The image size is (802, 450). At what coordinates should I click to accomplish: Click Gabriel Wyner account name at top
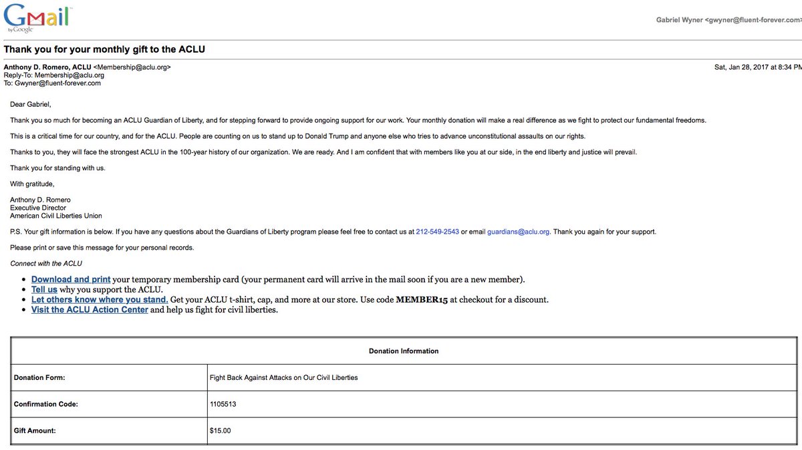(679, 20)
